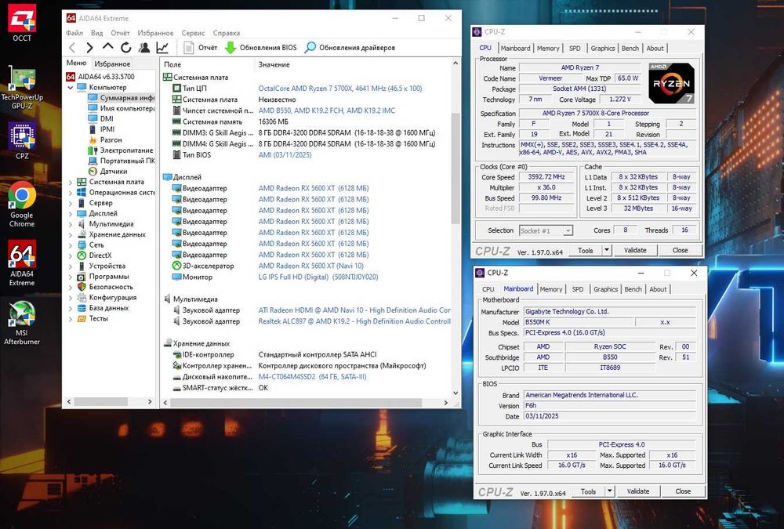784x529 pixels.
Task: Click vertical scrollbar in AIDA64 details list
Action: 455,168
